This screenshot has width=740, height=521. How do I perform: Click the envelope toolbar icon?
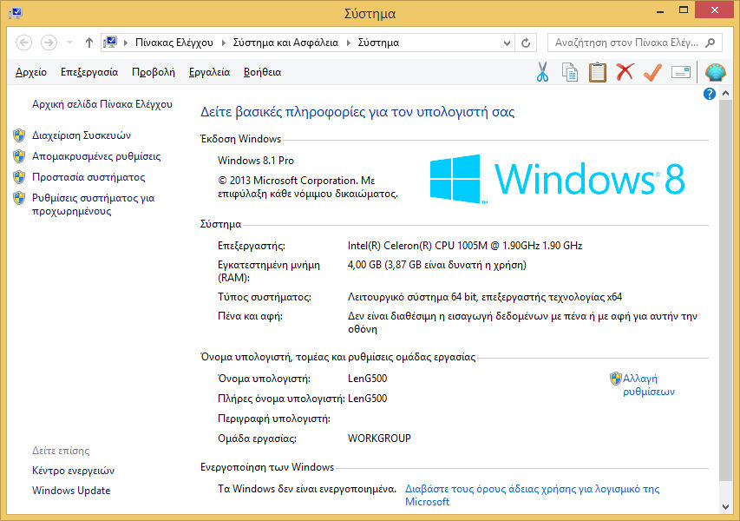(x=680, y=72)
